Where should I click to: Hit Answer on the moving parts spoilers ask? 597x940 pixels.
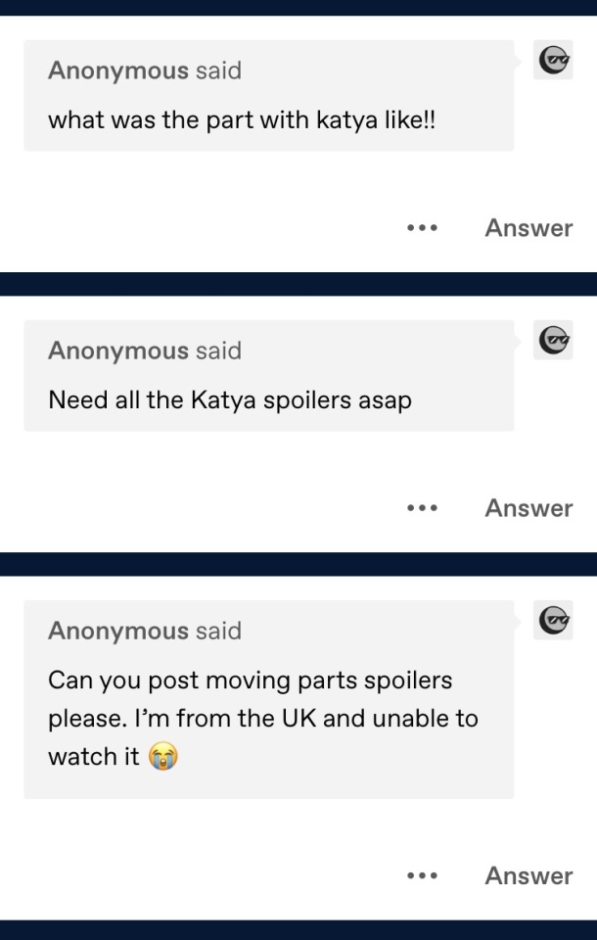click(x=528, y=876)
